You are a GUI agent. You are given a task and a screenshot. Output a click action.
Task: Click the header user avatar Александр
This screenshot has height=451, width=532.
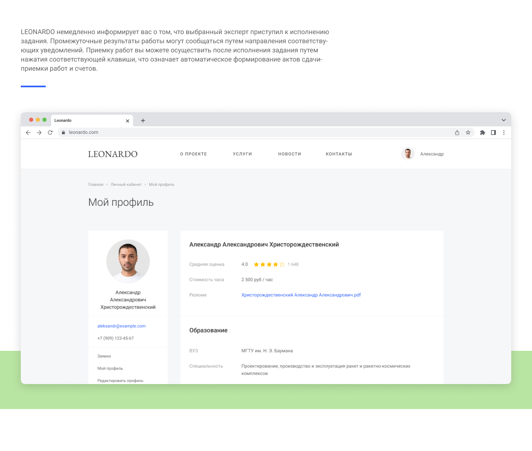[x=408, y=154]
